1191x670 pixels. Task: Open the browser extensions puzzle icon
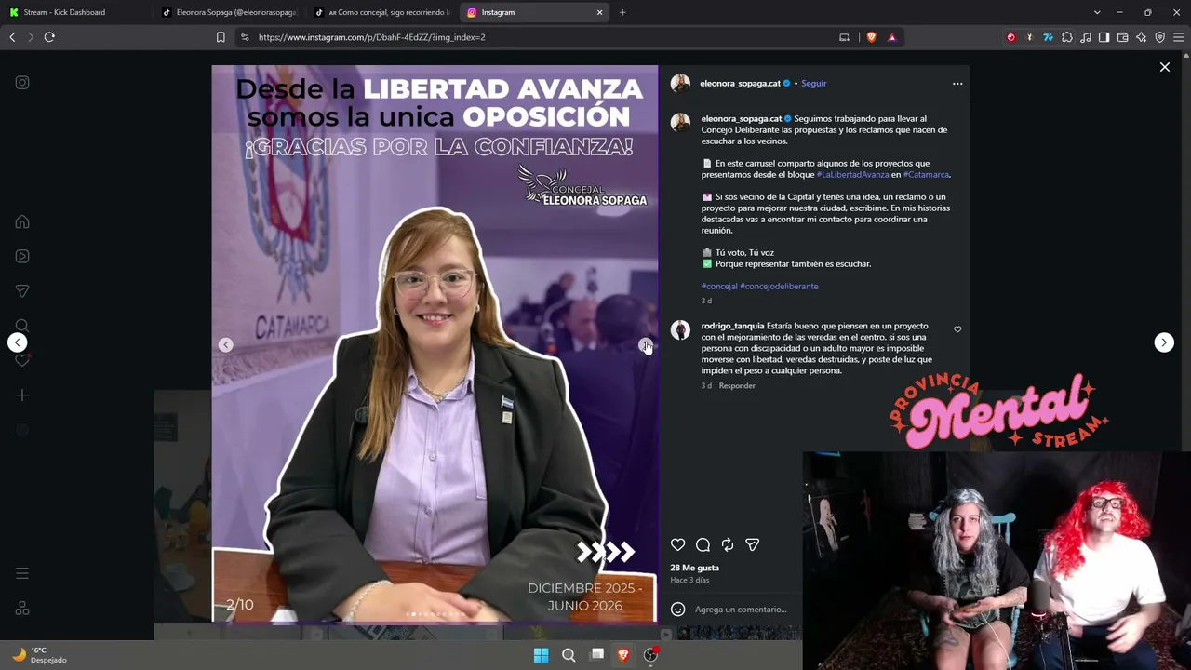(x=1067, y=37)
